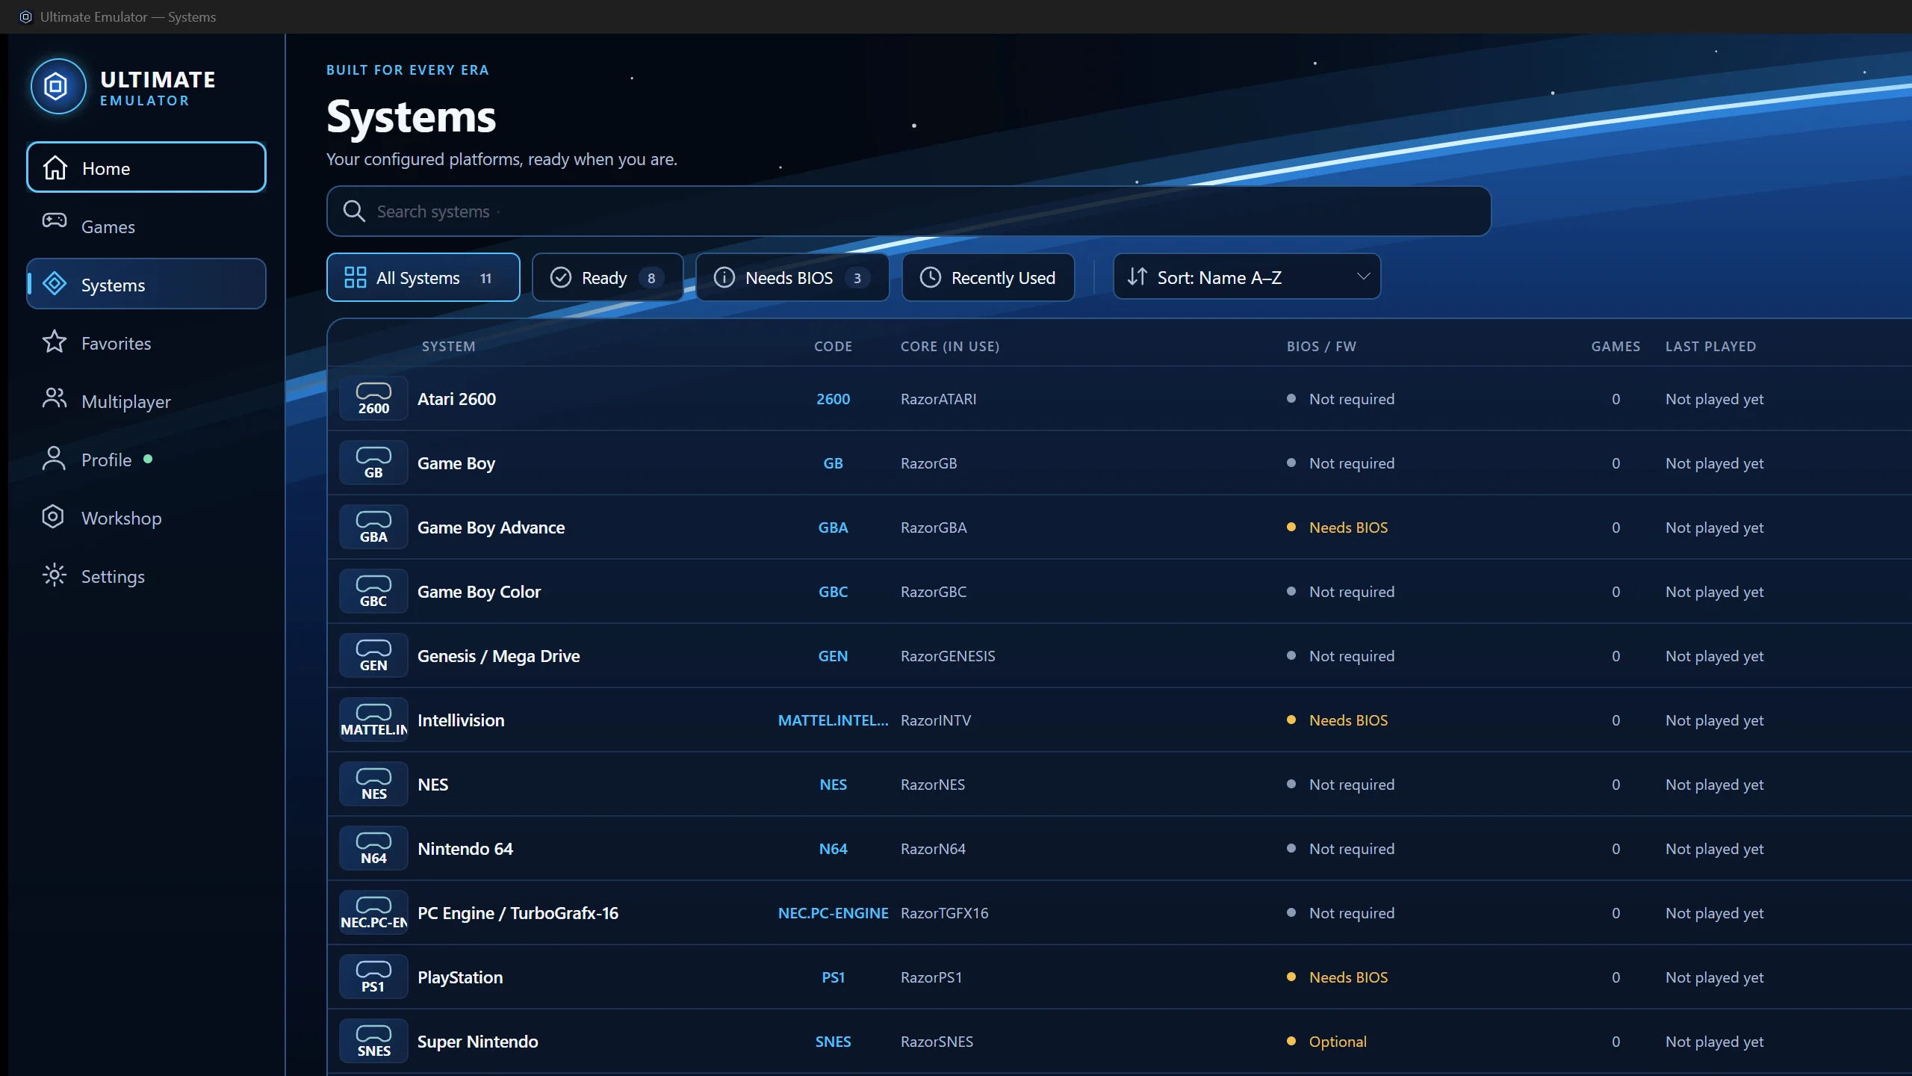Filter by Ready systems
This screenshot has height=1076, width=1912.
(607, 277)
